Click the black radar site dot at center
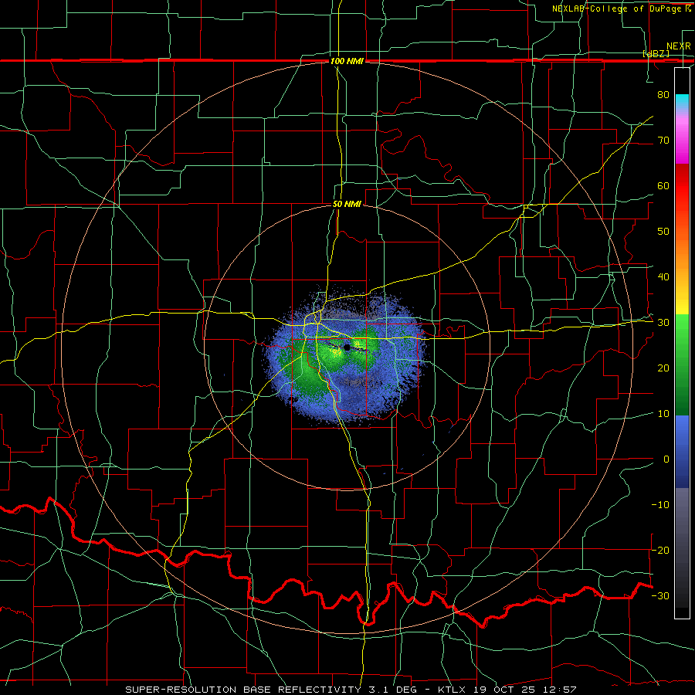The image size is (695, 695). [x=347, y=347]
